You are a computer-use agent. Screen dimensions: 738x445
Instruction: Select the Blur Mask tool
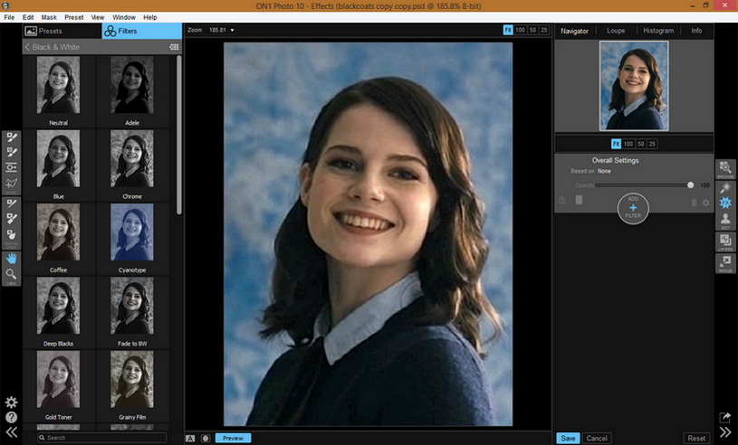pyautogui.click(x=11, y=235)
